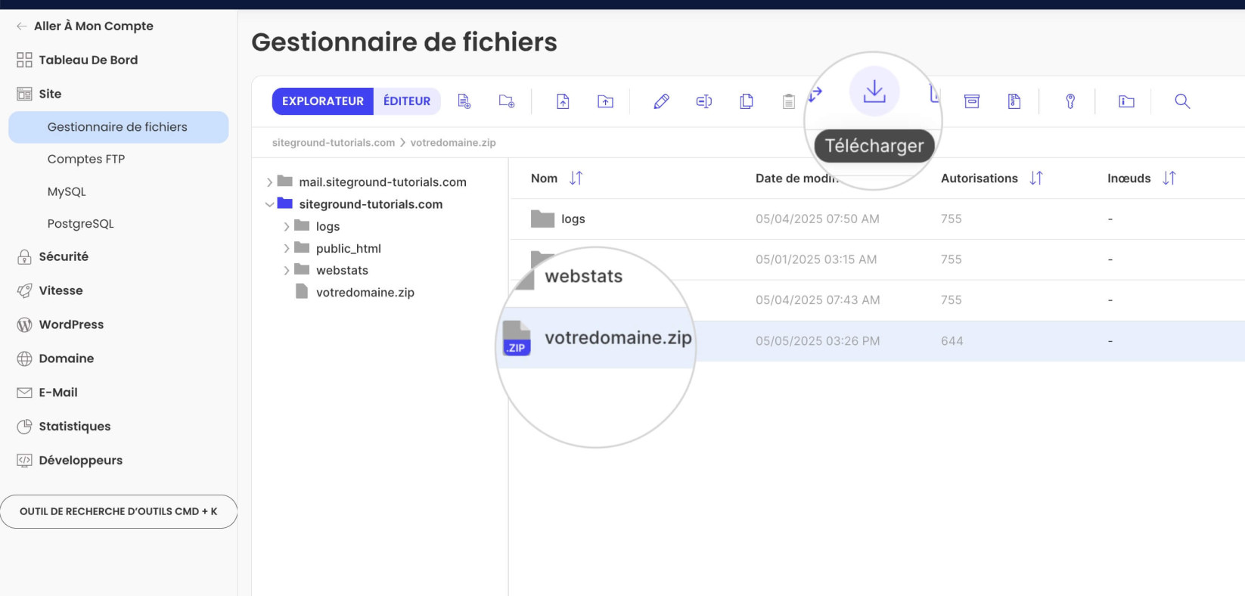The image size is (1245, 596).
Task: Open the E-Mail sidebar section
Action: [x=58, y=393]
